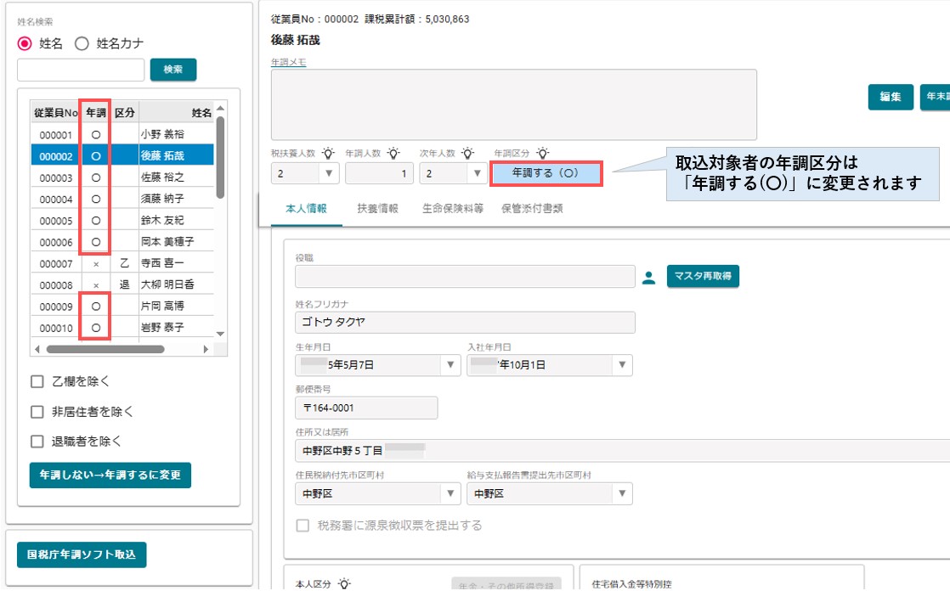Tick 税務署に源泉徴収票を提出する checkbox

303,525
